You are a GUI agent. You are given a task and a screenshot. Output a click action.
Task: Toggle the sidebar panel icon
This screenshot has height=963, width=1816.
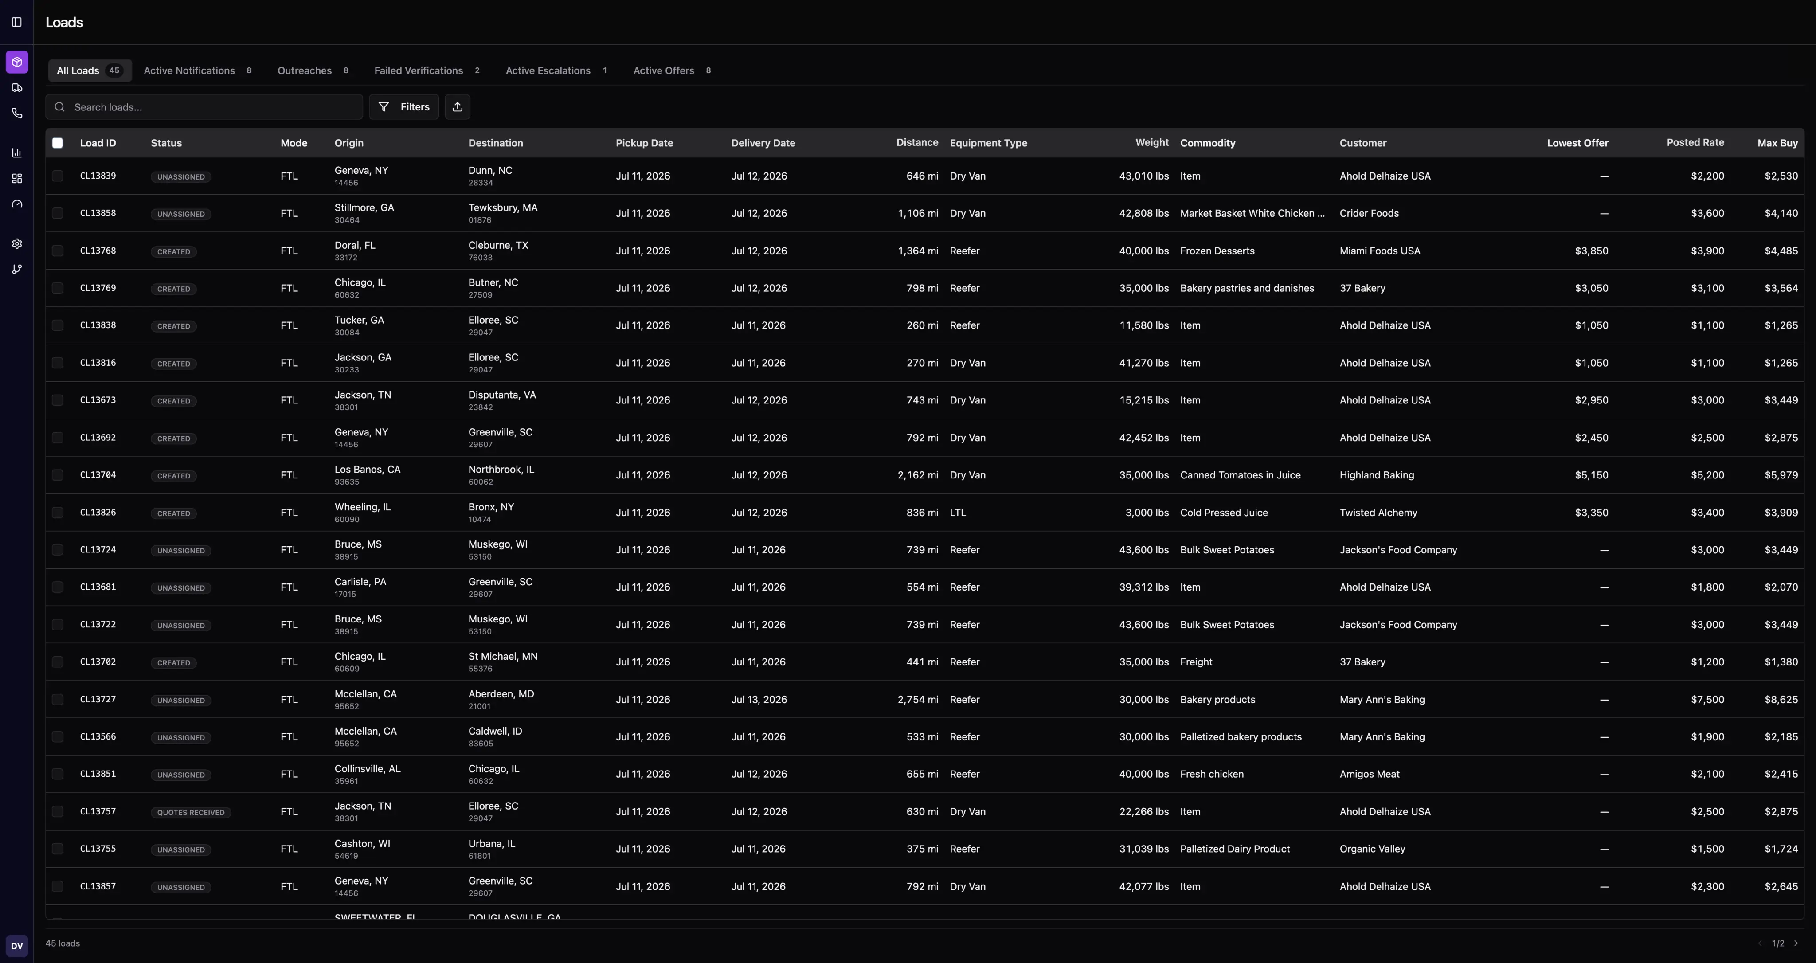(x=17, y=22)
